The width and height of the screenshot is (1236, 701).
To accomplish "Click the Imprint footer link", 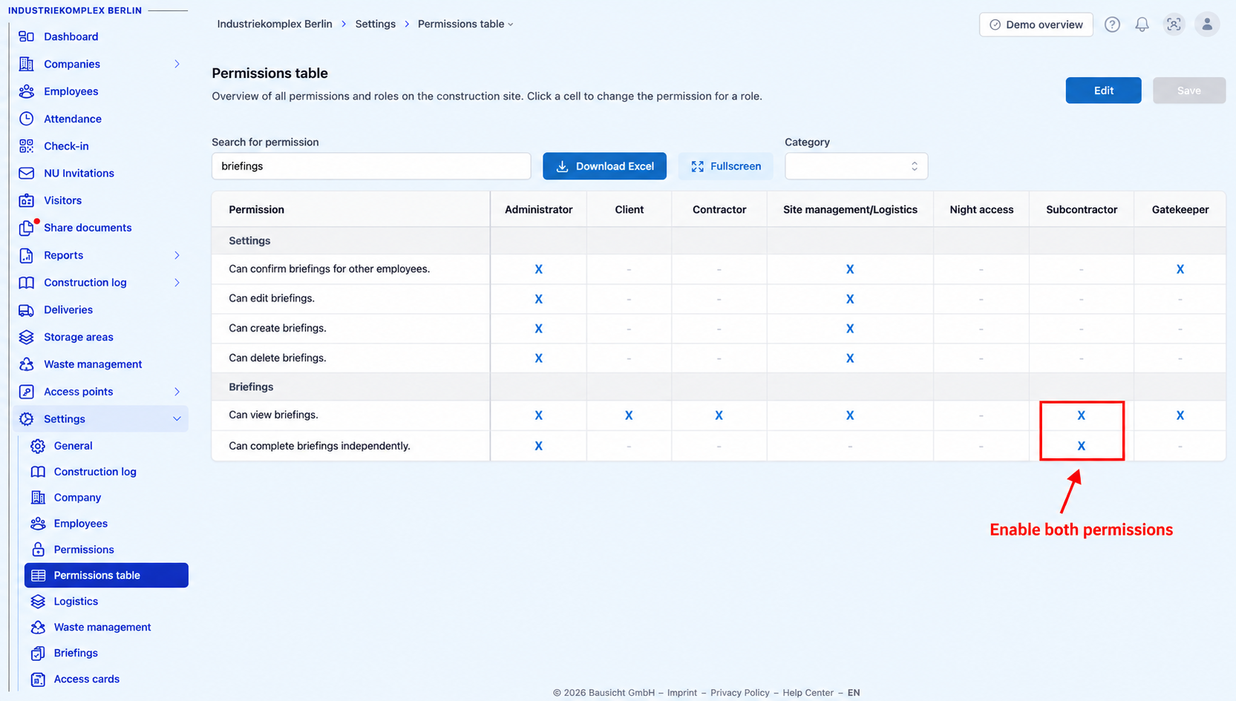I will [682, 693].
